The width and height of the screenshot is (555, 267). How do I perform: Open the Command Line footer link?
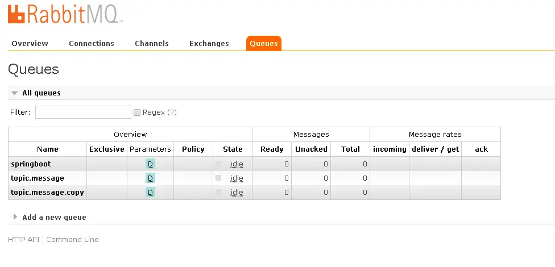point(72,240)
